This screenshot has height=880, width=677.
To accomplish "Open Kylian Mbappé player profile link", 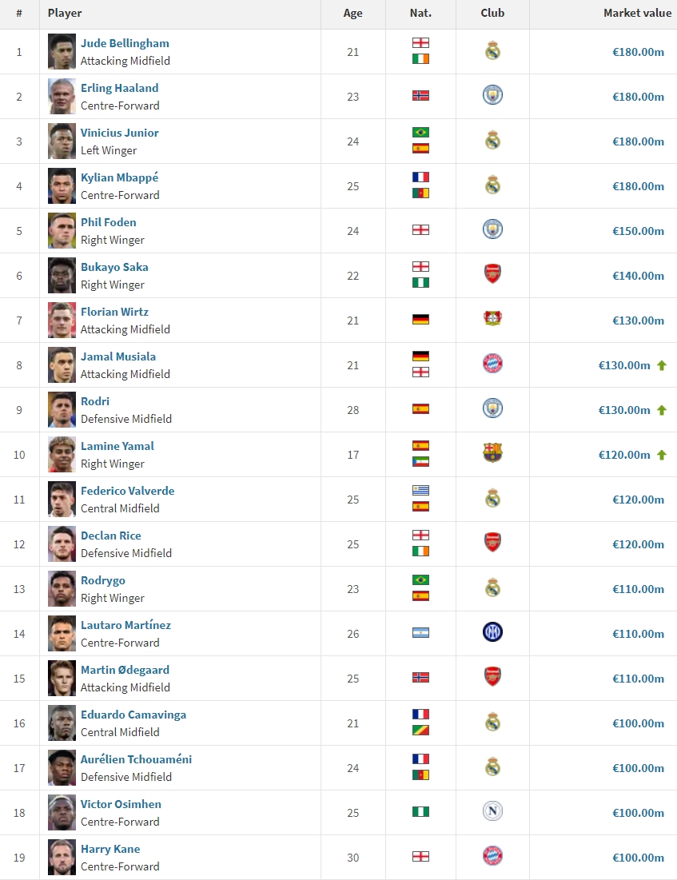I will coord(119,177).
